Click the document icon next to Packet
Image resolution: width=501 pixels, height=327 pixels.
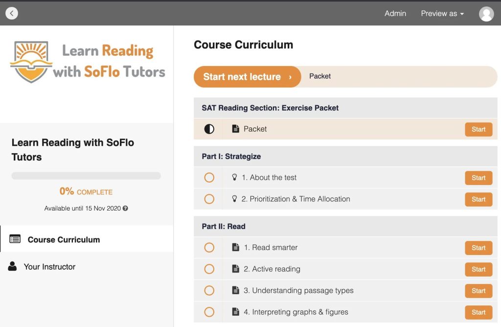tap(235, 129)
